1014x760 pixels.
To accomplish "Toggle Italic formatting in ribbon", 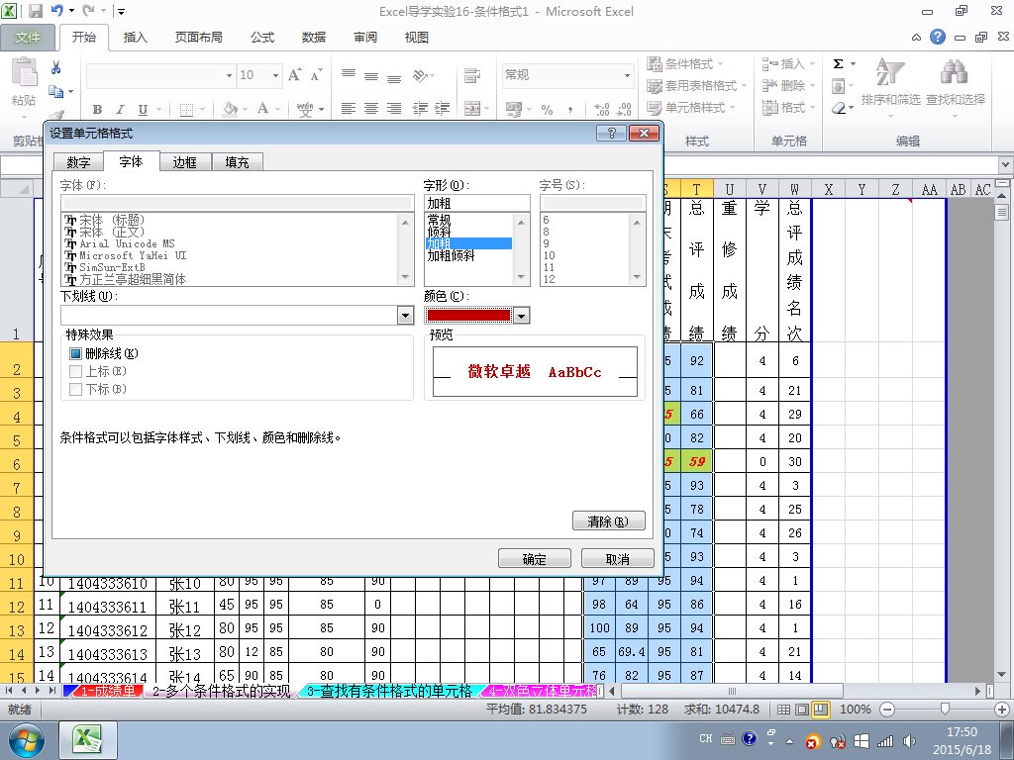I will 120,109.
